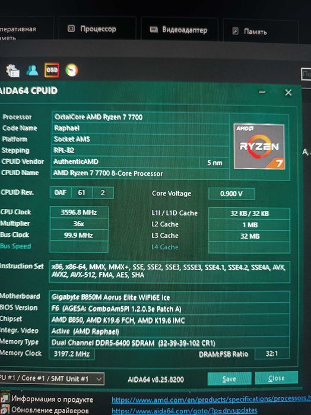The height and width of the screenshot is (415, 311).
Task: Click the Memory Clock value 3197.2 MHz
Action: click(72, 354)
